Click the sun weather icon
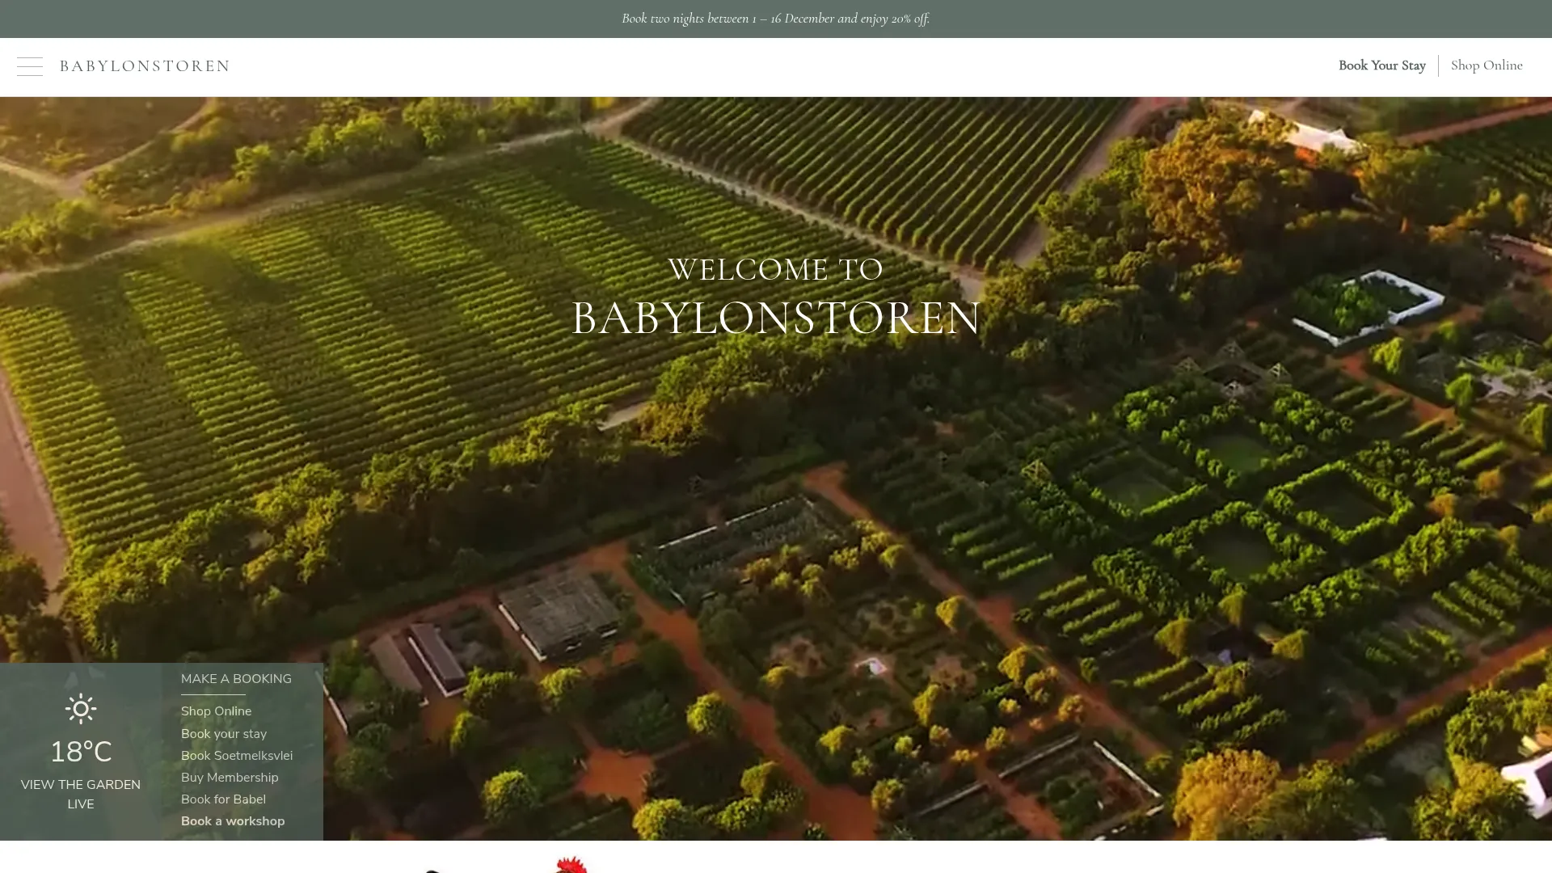This screenshot has width=1552, height=873. point(81,709)
